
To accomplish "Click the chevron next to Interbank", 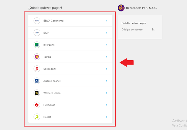I will coord(106,45).
